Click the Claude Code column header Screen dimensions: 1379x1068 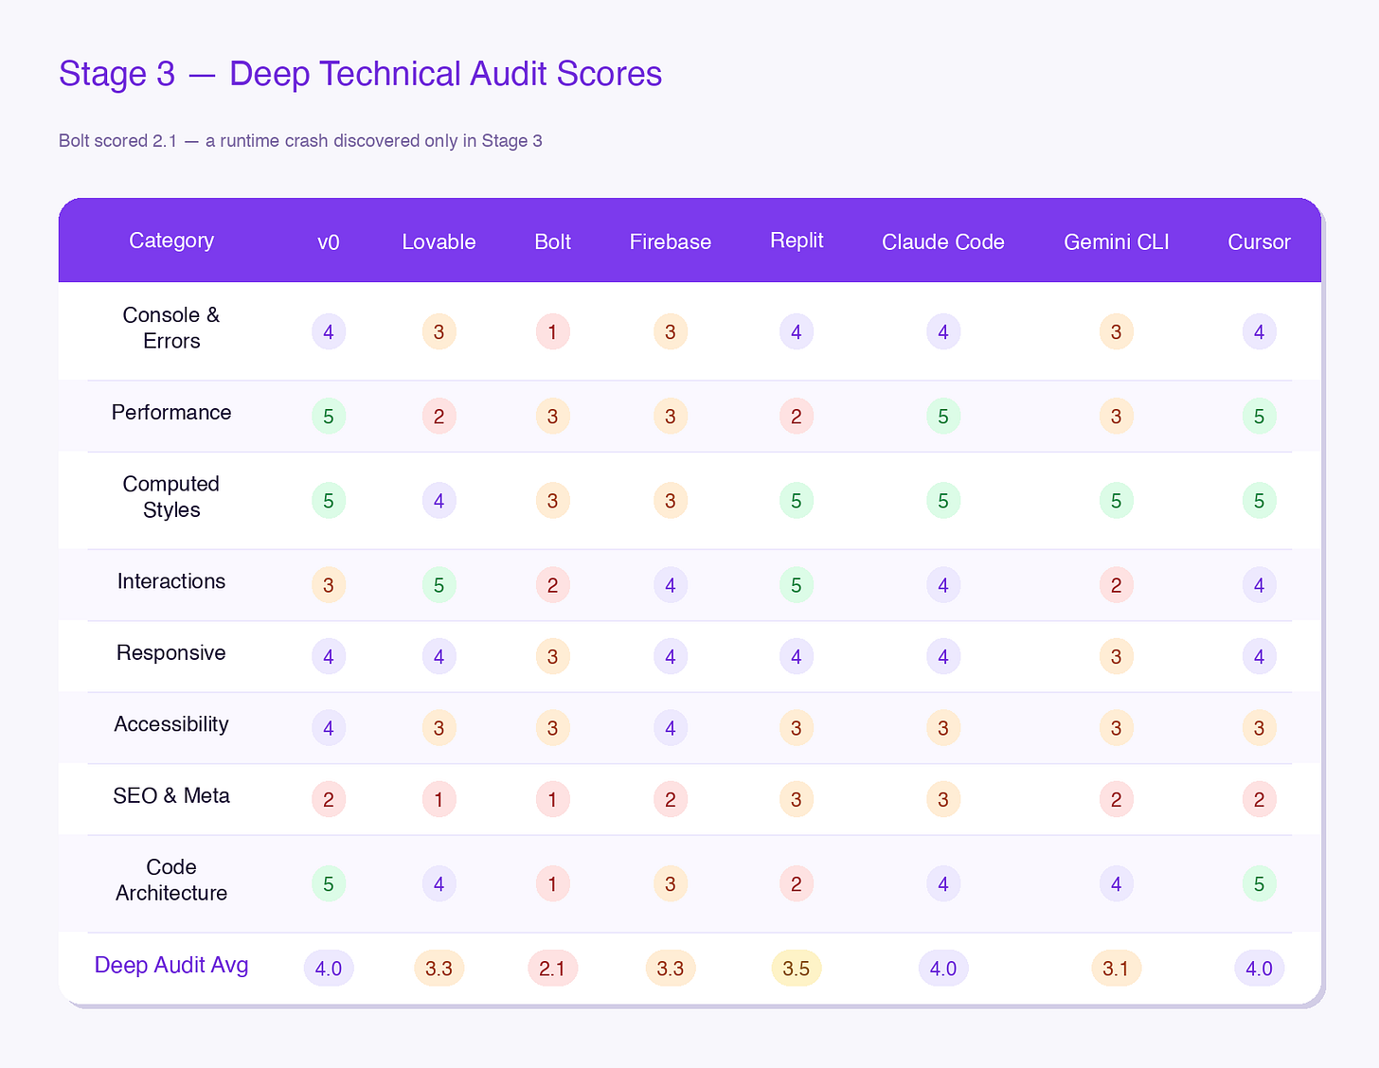(943, 242)
